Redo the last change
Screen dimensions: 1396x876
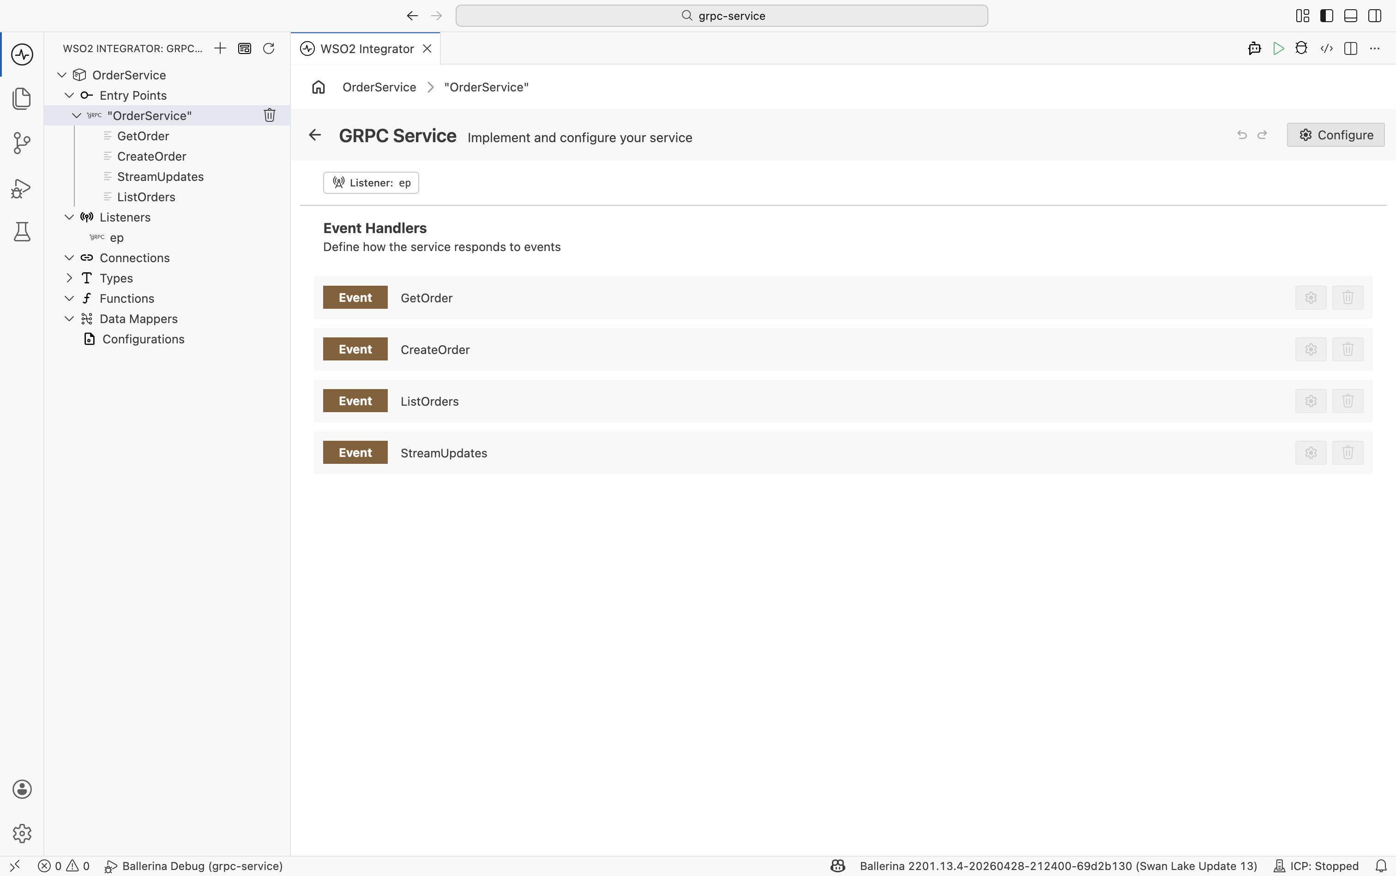point(1262,135)
